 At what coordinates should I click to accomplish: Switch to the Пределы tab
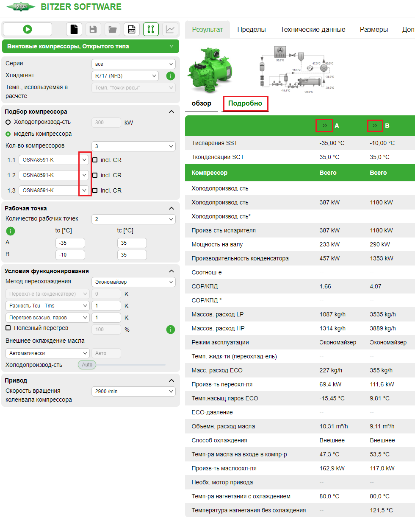(x=252, y=30)
